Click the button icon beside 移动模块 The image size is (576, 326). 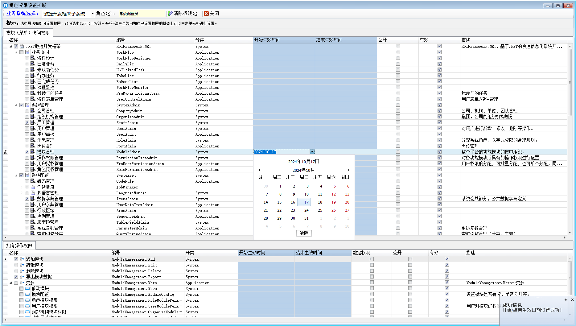pyautogui.click(x=27, y=288)
